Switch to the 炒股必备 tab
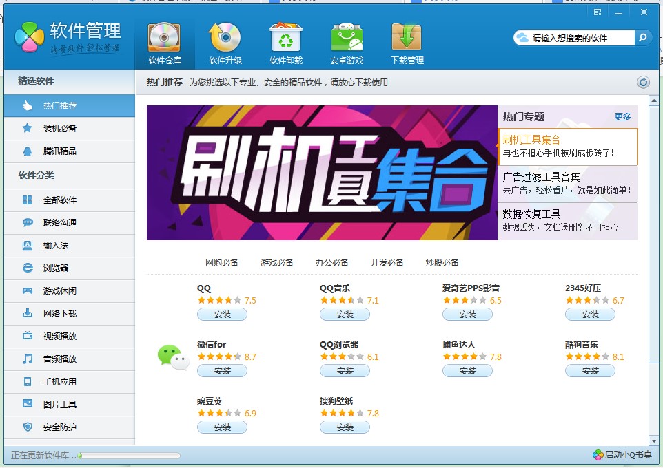Image resolution: width=663 pixels, height=468 pixels. 442,262
